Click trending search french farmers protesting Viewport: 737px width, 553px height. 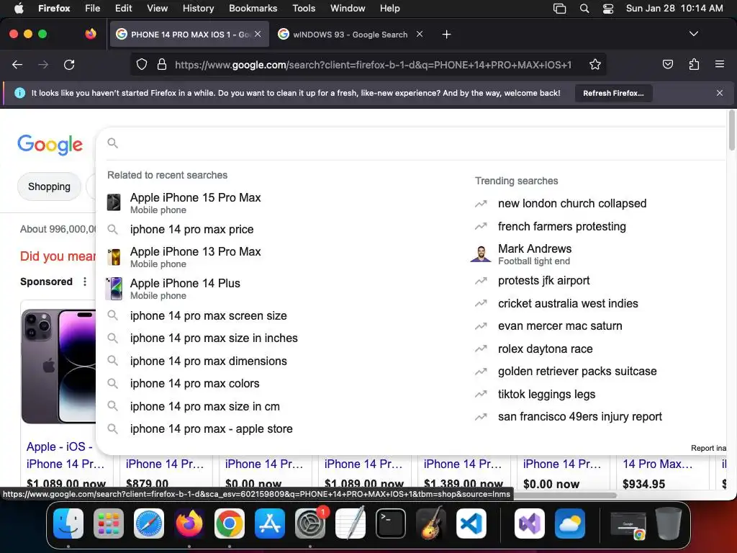(561, 227)
